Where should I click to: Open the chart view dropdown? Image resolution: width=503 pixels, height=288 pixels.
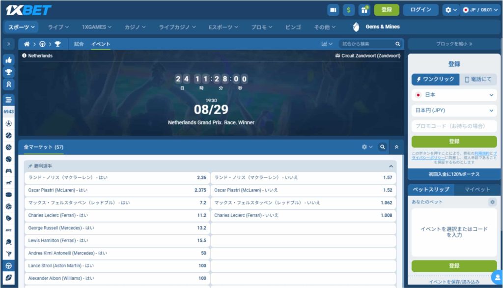(327, 44)
